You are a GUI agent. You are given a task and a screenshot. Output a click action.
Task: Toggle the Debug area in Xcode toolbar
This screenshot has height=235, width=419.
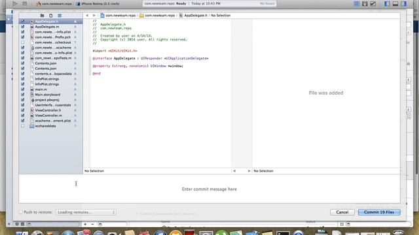(x=395, y=3)
